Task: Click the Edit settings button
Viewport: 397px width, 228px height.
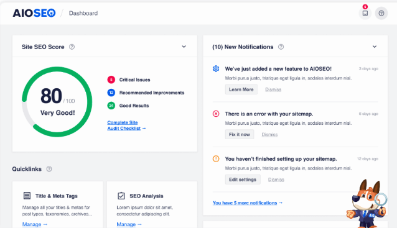Action: (243, 180)
